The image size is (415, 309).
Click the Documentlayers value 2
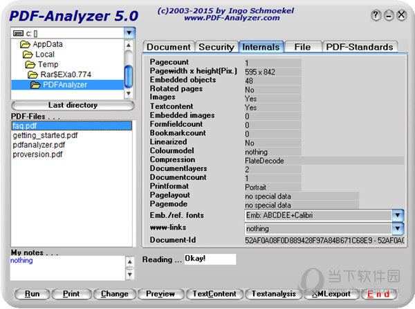pyautogui.click(x=273, y=170)
